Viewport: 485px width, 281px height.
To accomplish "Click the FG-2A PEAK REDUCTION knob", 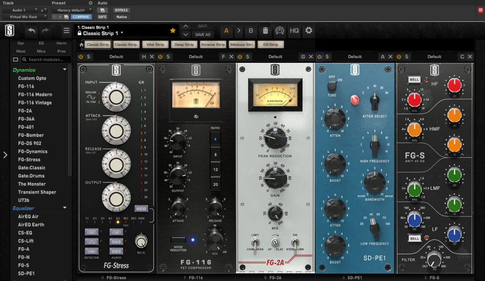I will [275, 138].
